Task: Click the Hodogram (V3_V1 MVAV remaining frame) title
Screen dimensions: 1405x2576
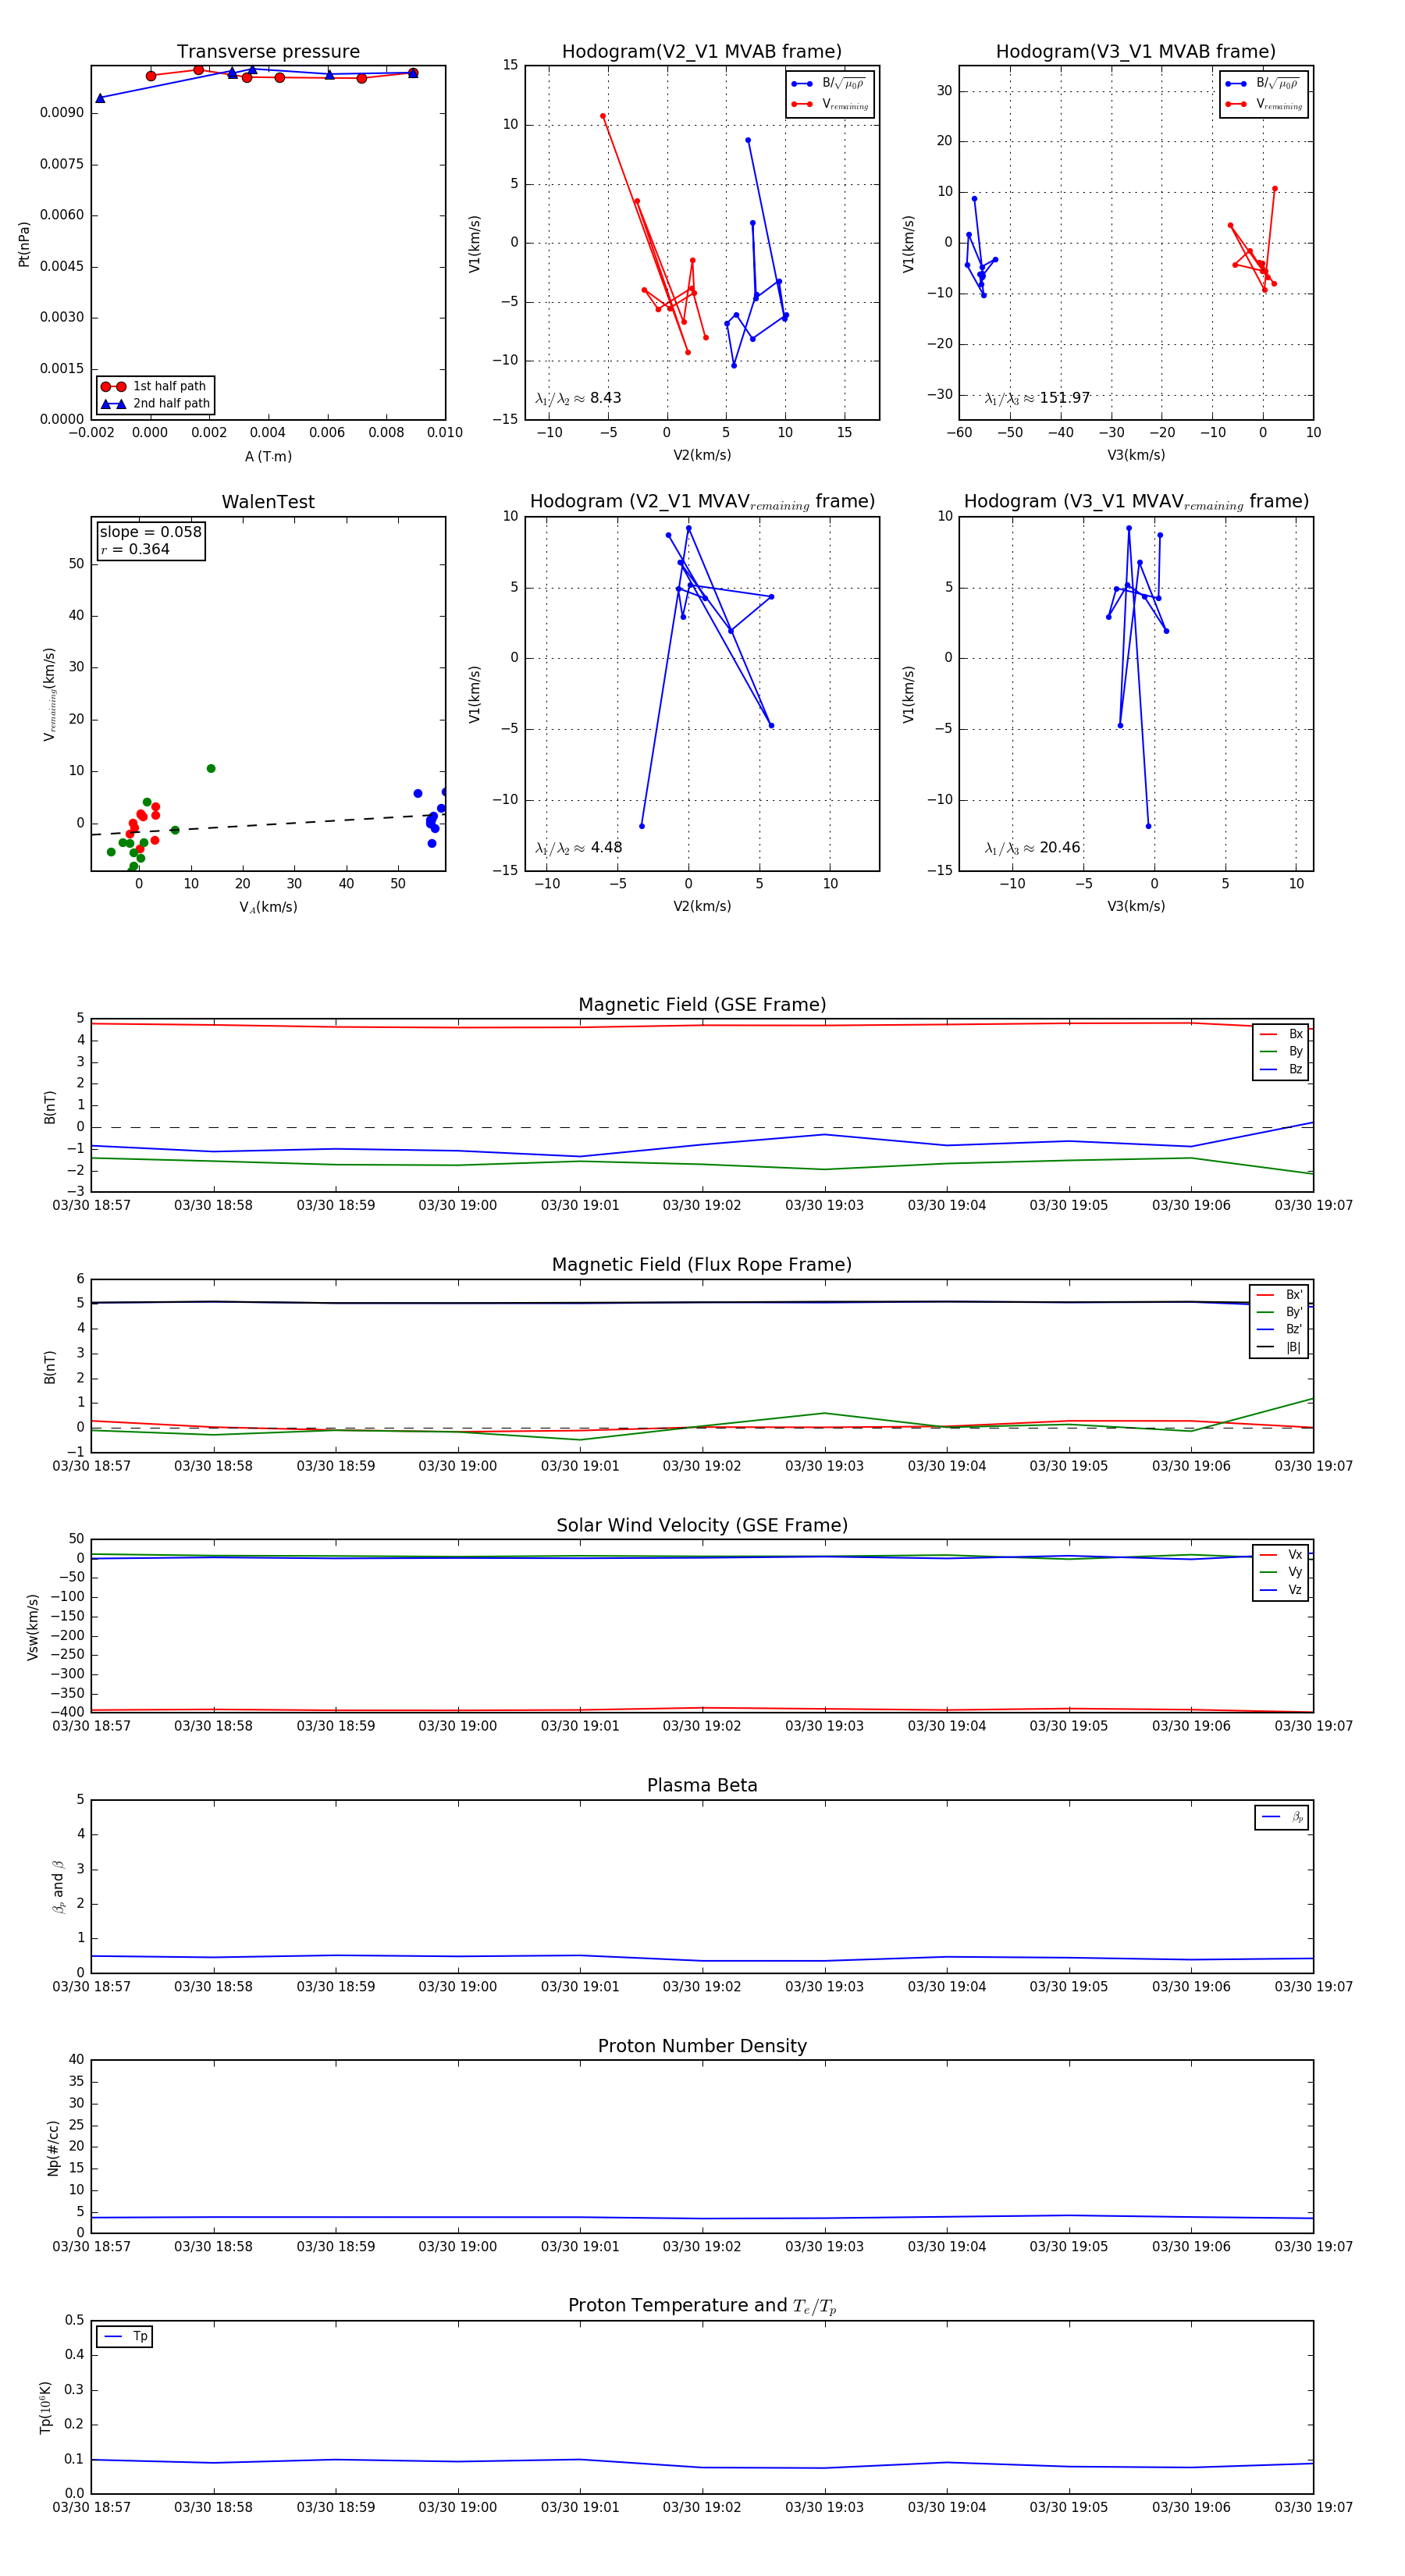Action: [x=1136, y=502]
